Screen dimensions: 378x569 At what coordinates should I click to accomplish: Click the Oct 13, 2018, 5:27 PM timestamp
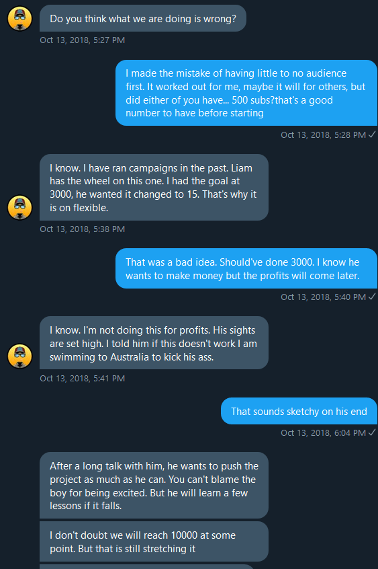tap(83, 40)
